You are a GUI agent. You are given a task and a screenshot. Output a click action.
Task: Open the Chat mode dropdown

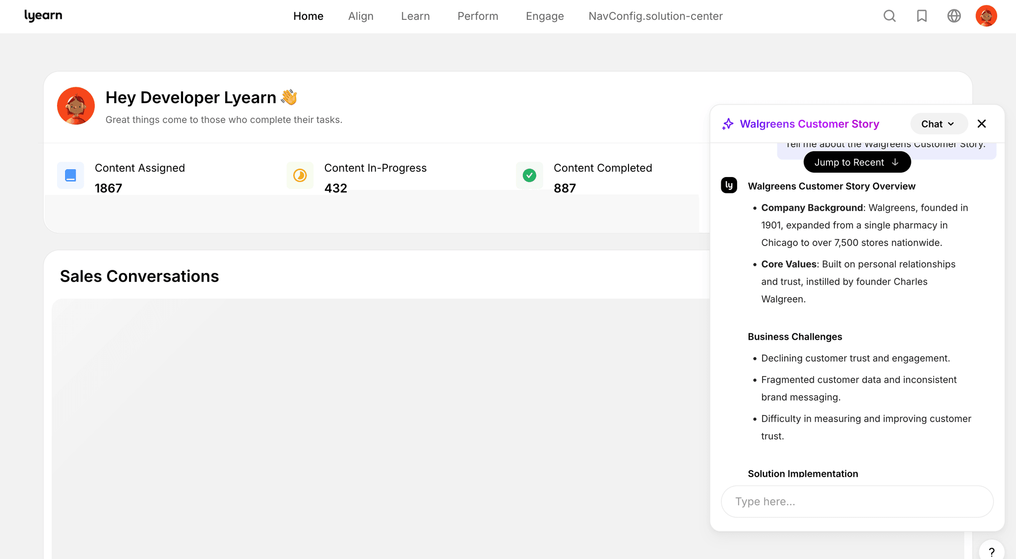coord(939,124)
